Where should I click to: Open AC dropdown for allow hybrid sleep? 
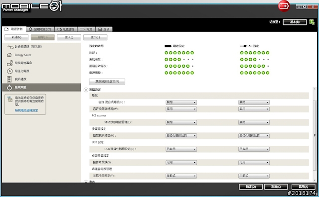[x=254, y=102]
